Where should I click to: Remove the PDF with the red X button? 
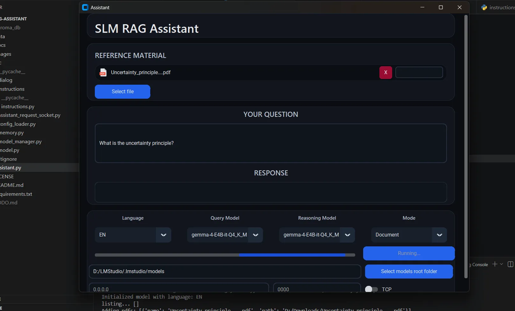pyautogui.click(x=385, y=73)
